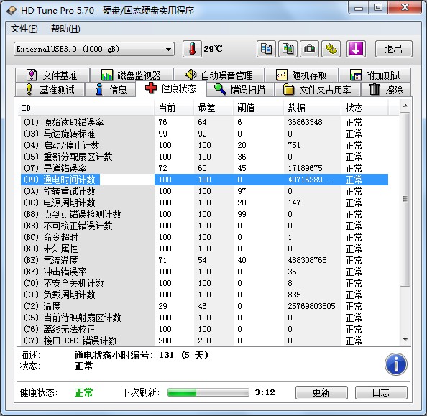Click the data value 25769803805

[311, 306]
